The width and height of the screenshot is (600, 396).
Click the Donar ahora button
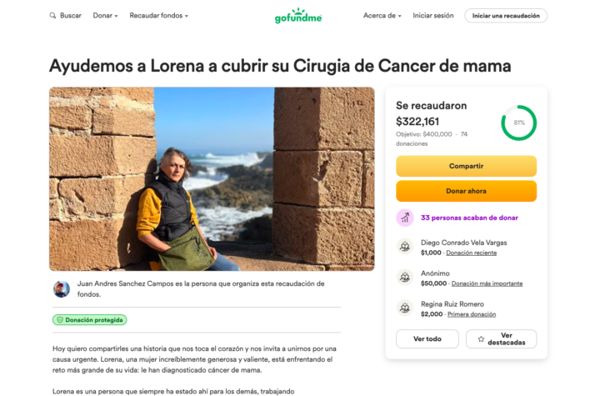click(x=466, y=191)
